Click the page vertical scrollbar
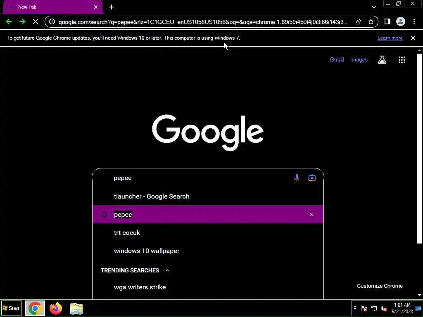This screenshot has height=317, width=423. tap(419, 148)
